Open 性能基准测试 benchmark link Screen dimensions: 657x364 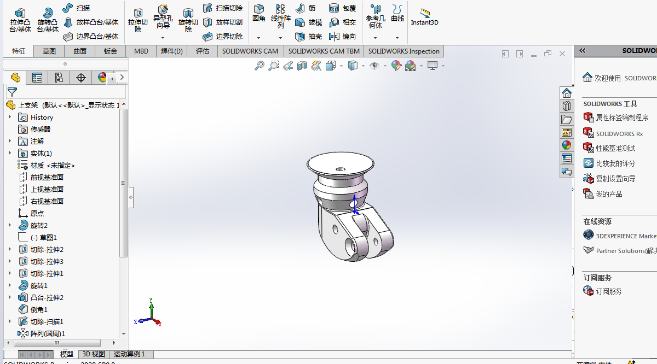point(609,148)
